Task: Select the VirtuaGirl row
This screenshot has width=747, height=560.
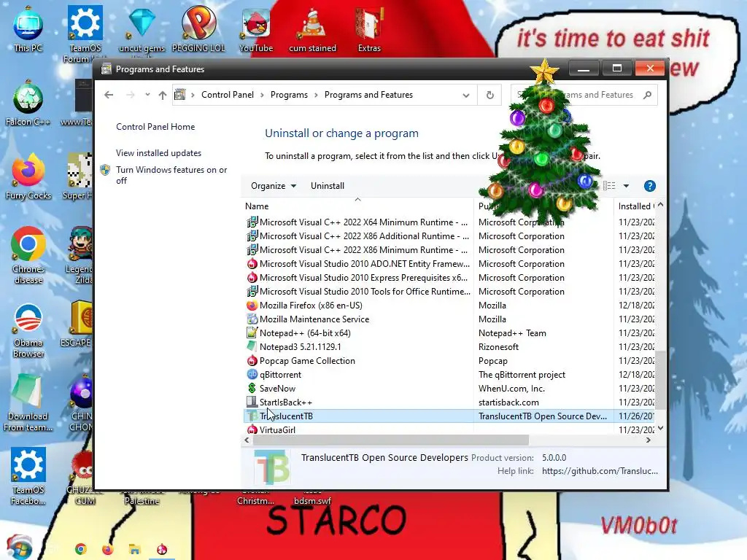Action: [449, 429]
